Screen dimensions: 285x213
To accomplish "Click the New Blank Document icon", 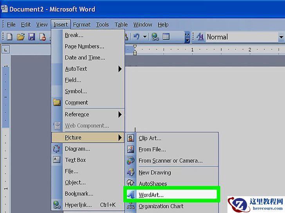I will click(x=10, y=37).
